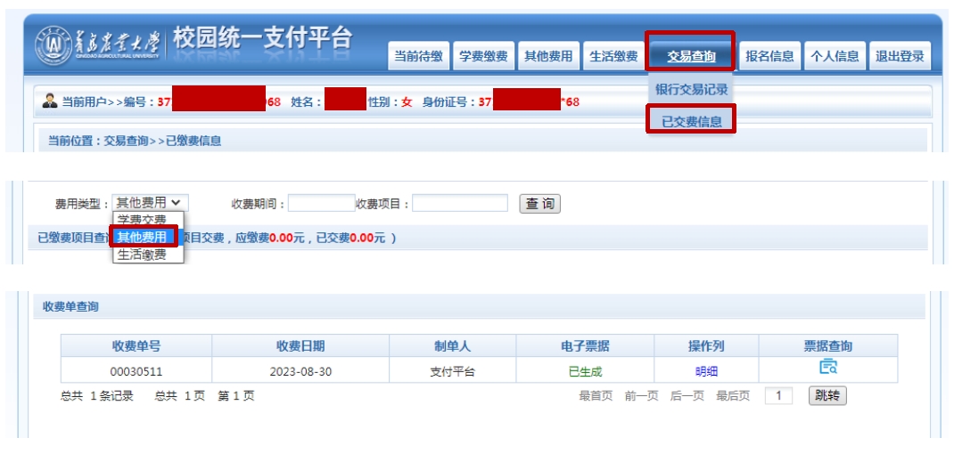This screenshot has height=454, width=954.
Task: Focus the 收费期间 input field
Action: click(x=321, y=203)
